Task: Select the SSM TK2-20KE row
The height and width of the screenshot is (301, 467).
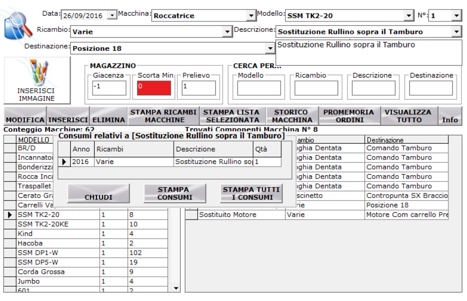Action: click(86, 224)
